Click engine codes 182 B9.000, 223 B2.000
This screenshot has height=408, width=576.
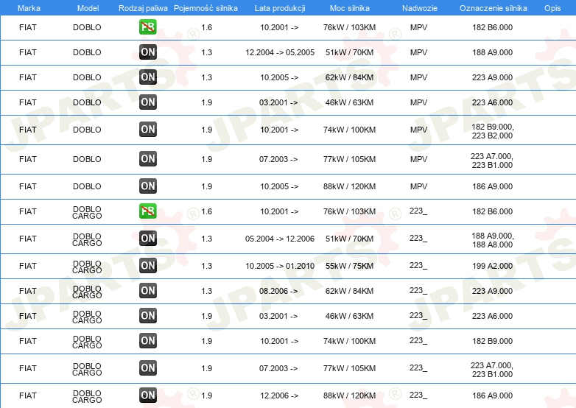[x=492, y=131]
